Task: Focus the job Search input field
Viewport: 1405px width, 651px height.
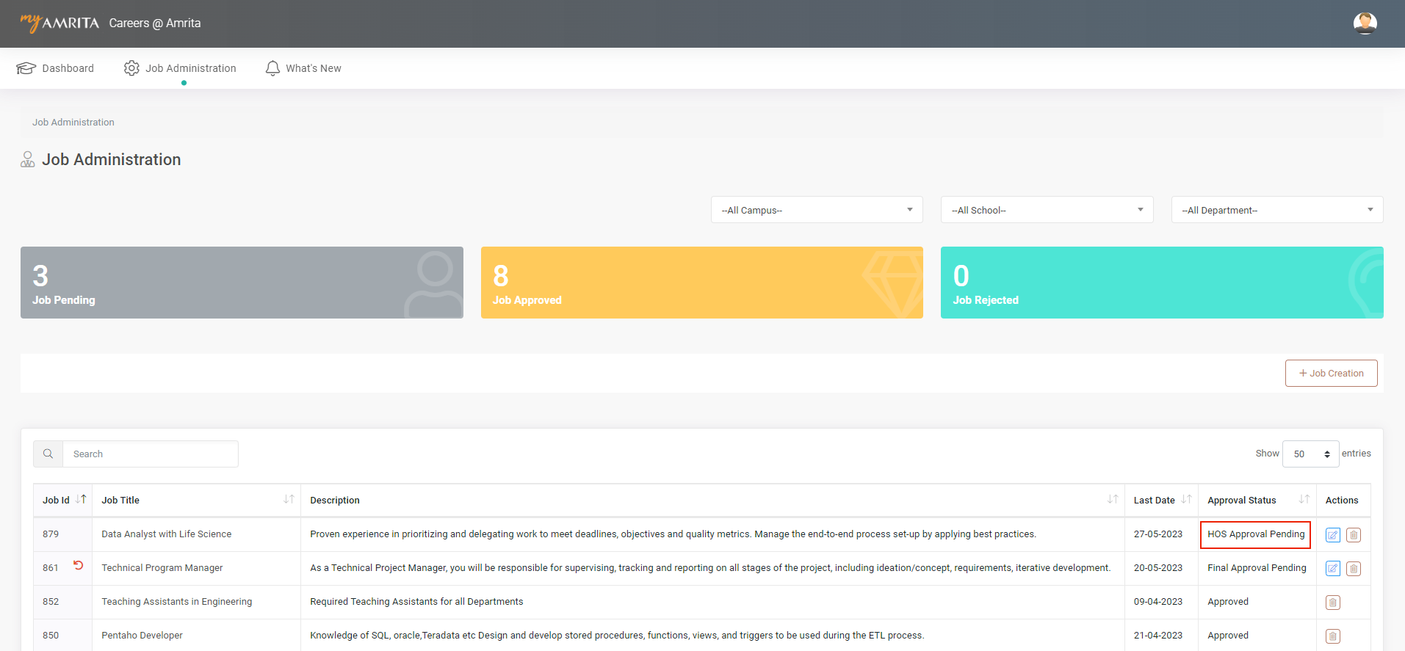Action: [150, 454]
